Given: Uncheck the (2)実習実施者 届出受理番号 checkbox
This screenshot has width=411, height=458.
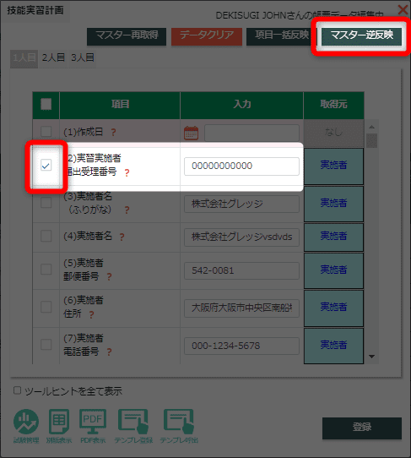Looking at the screenshot, I should pos(46,166).
